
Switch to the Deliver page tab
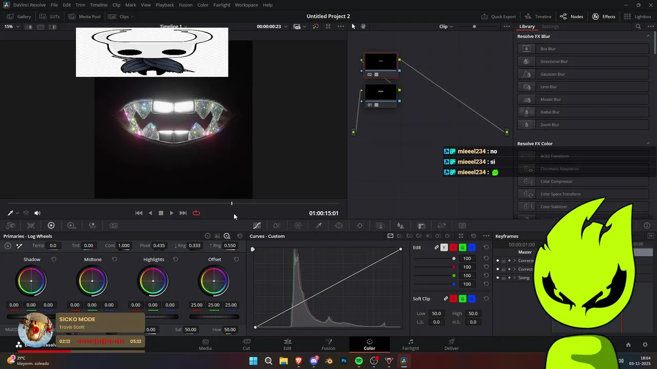click(452, 344)
